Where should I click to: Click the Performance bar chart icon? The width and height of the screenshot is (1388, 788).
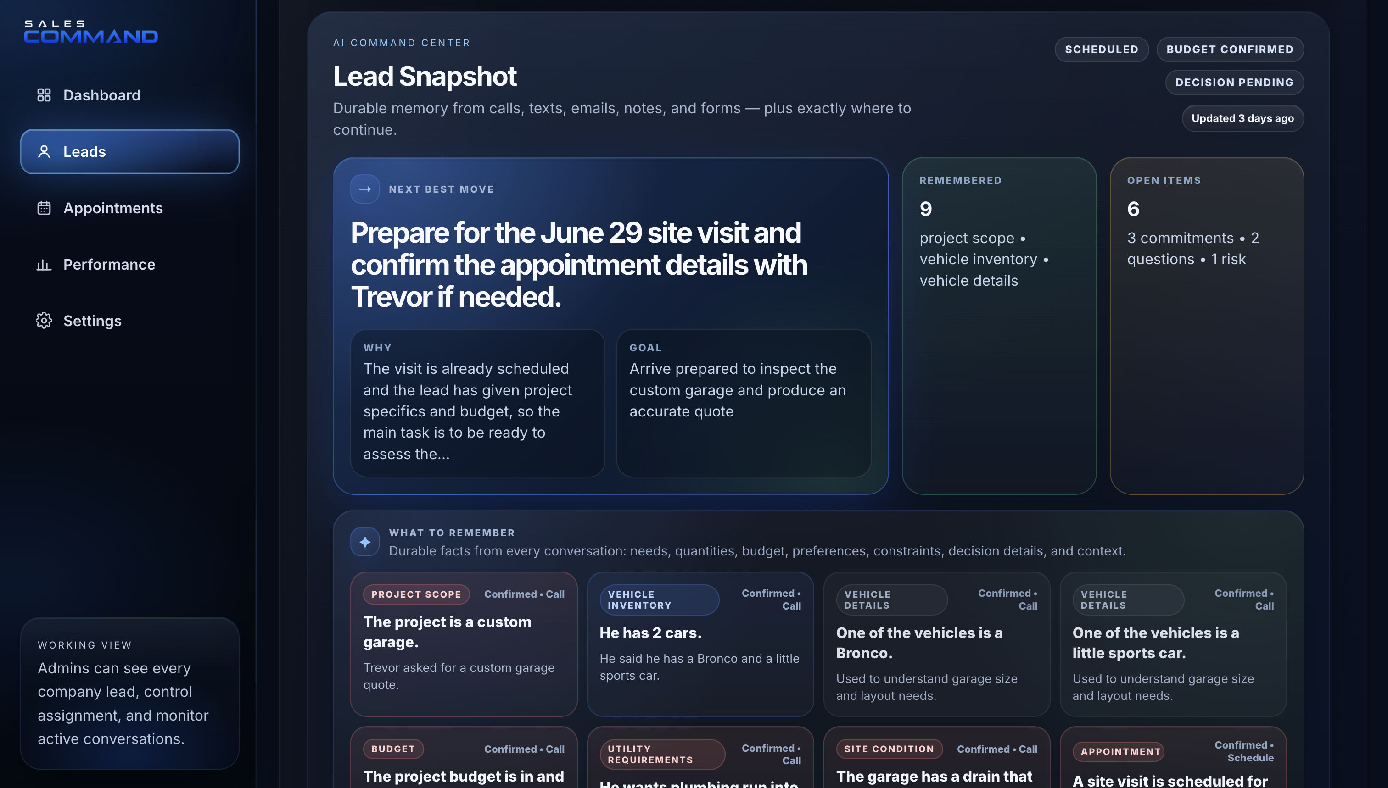tap(44, 265)
